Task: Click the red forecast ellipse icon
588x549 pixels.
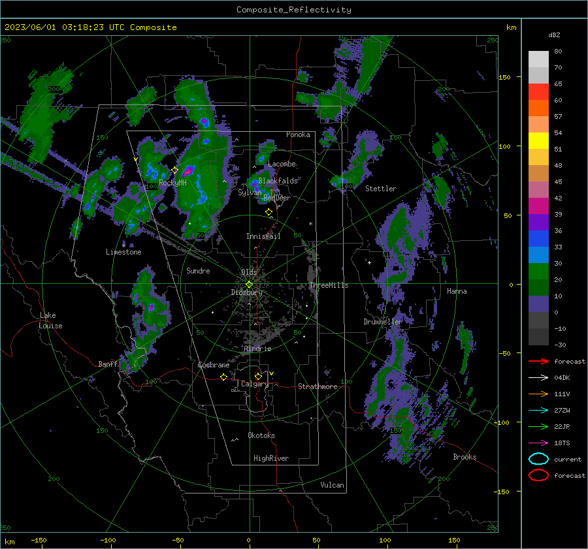Action: [538, 475]
